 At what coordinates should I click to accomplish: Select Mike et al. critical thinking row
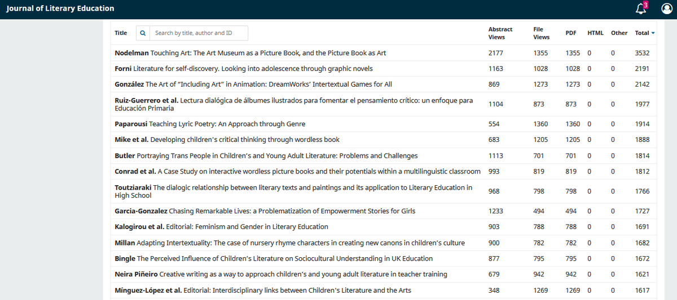384,140
